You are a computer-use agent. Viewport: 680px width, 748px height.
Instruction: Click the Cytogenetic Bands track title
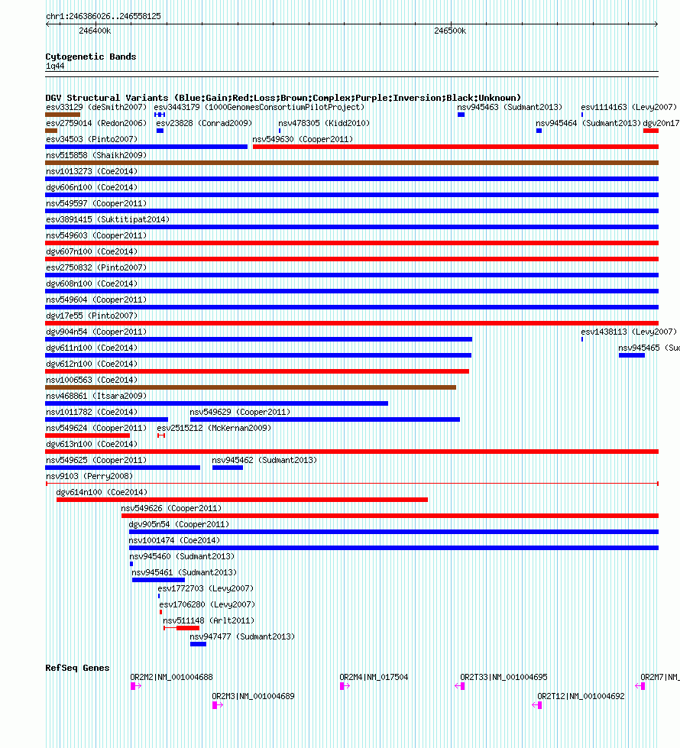(x=91, y=57)
